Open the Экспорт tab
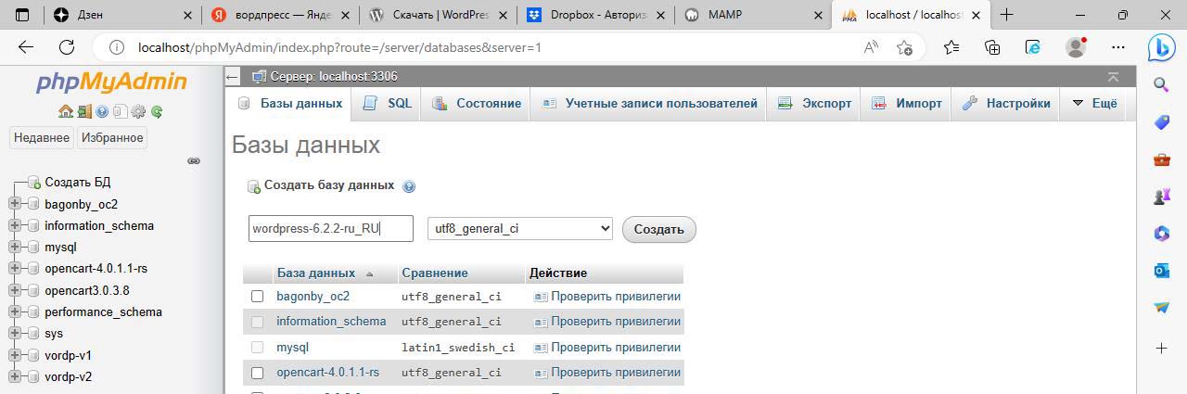This screenshot has height=394, width=1187. pyautogui.click(x=815, y=104)
